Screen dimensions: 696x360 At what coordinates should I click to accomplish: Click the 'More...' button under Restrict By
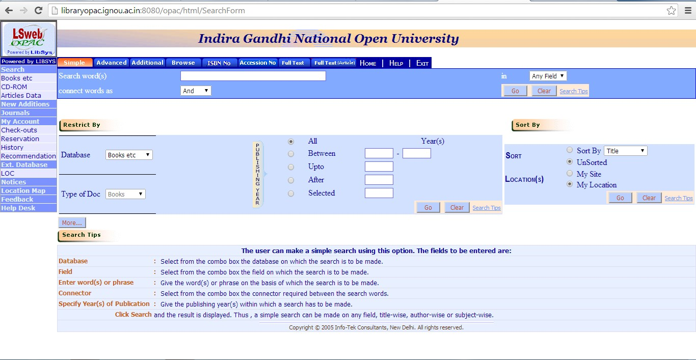pyautogui.click(x=71, y=222)
